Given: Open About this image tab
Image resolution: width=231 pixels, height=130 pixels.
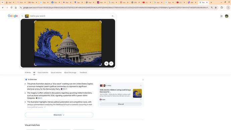Looking at the screenshot, I should click(x=70, y=72).
